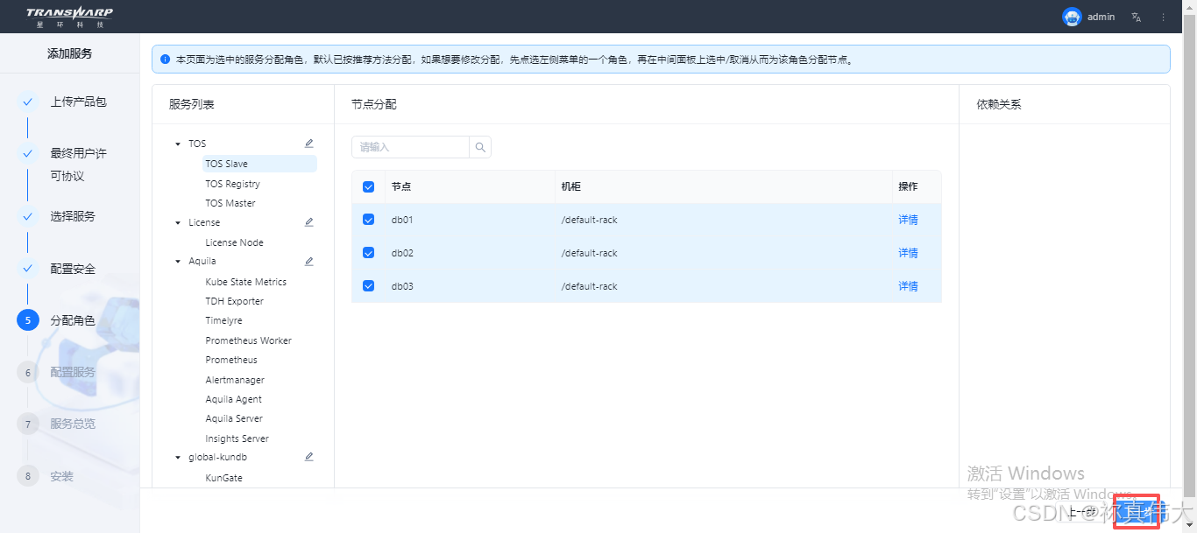The width and height of the screenshot is (1197, 533).
Task: Open 详情 link for db02
Action: [x=908, y=253]
